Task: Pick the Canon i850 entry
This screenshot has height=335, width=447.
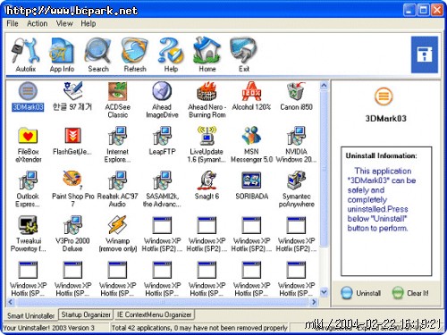Action: [296, 96]
